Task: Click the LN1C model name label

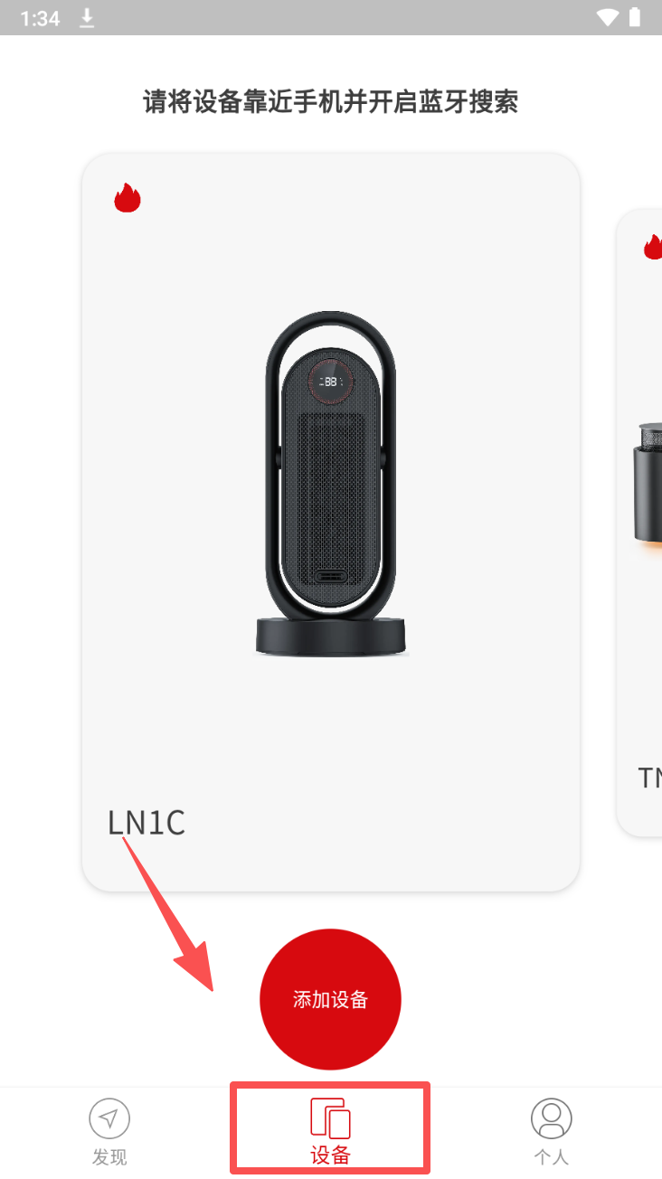Action: click(147, 823)
